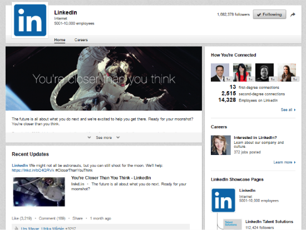Click the astronaut banner image
The image size is (306, 230).
pyautogui.click(x=103, y=78)
